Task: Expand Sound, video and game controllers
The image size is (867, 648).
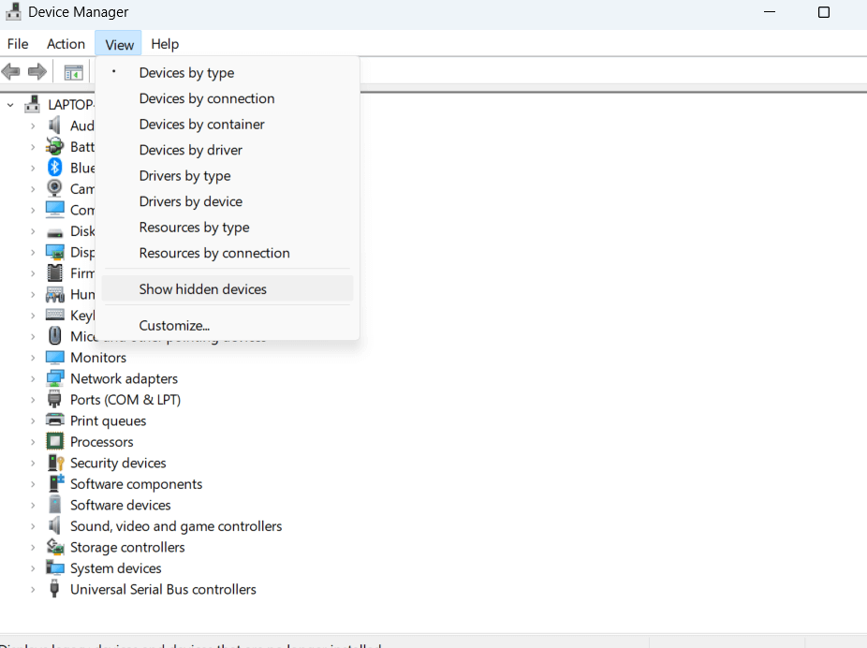Action: point(33,526)
